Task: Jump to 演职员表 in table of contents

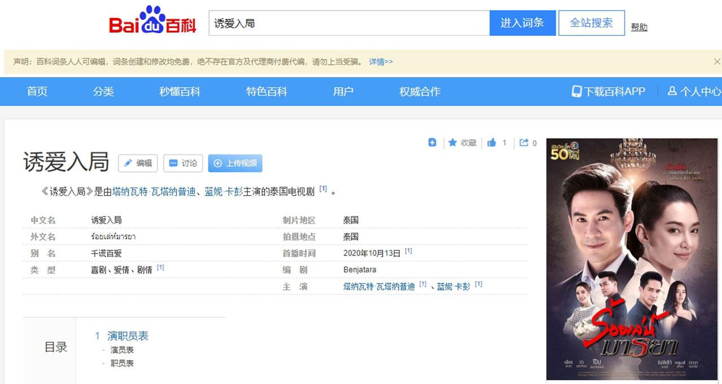Action: click(127, 336)
